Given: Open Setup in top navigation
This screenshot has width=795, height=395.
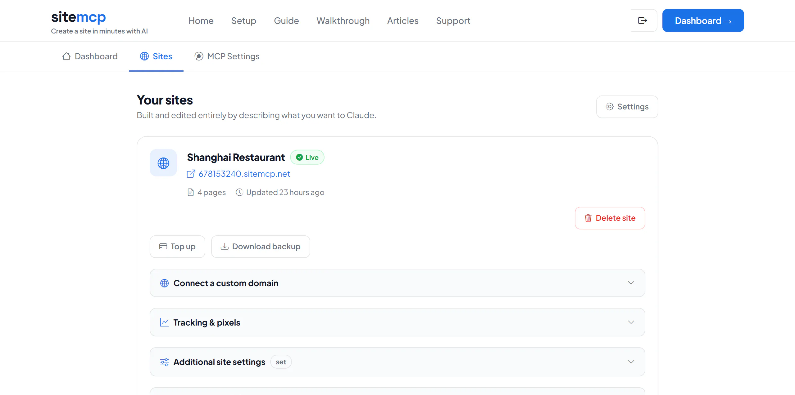Looking at the screenshot, I should click(244, 21).
